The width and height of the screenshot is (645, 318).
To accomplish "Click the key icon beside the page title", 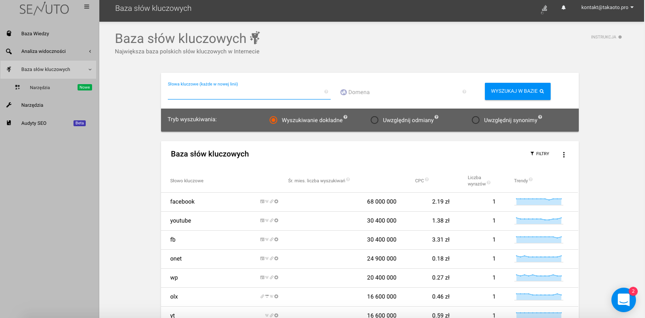I will click(x=255, y=38).
